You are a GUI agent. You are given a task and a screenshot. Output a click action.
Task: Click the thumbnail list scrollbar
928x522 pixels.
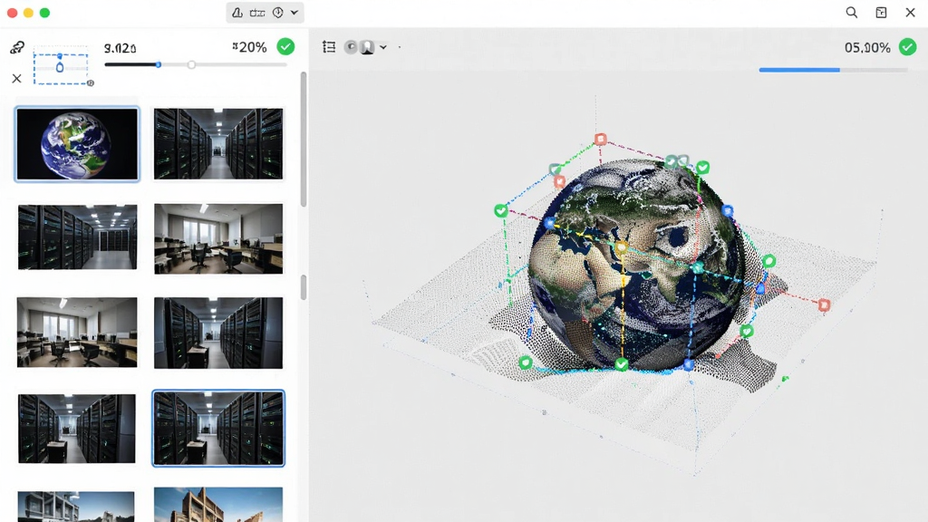[x=304, y=140]
